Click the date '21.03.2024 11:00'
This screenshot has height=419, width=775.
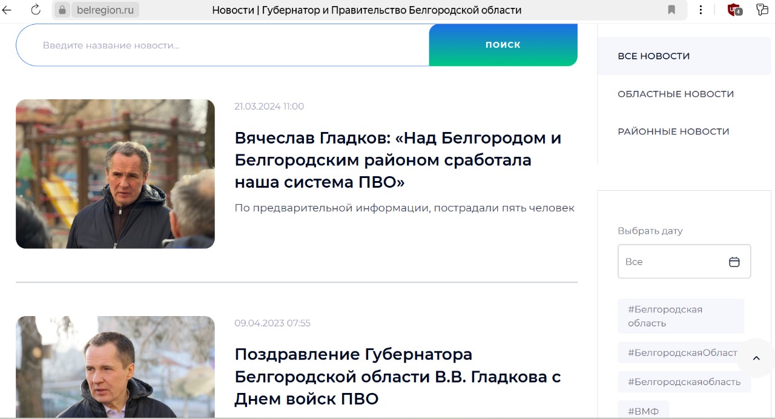[269, 107]
